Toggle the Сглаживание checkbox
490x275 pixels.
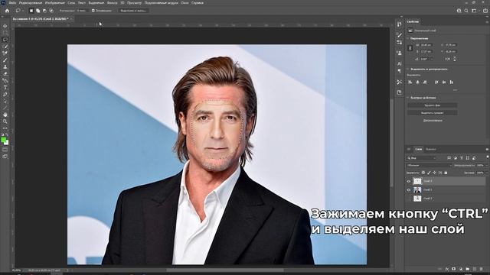coord(93,11)
